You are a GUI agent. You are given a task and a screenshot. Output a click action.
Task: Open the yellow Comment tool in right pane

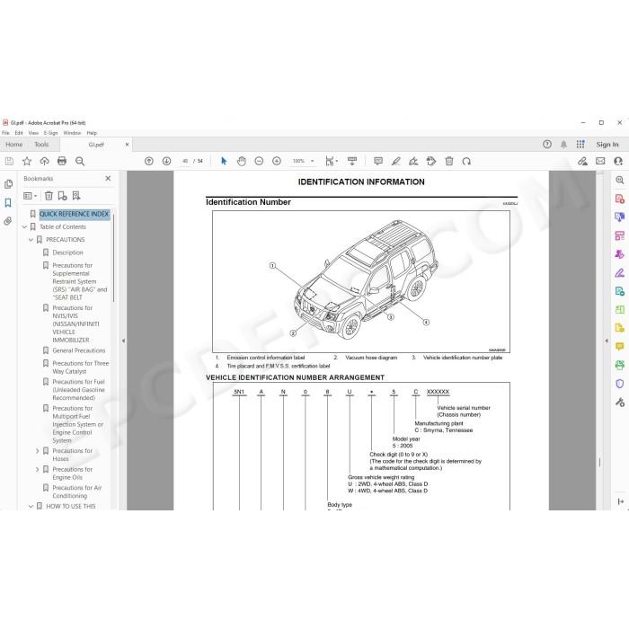coord(620,347)
